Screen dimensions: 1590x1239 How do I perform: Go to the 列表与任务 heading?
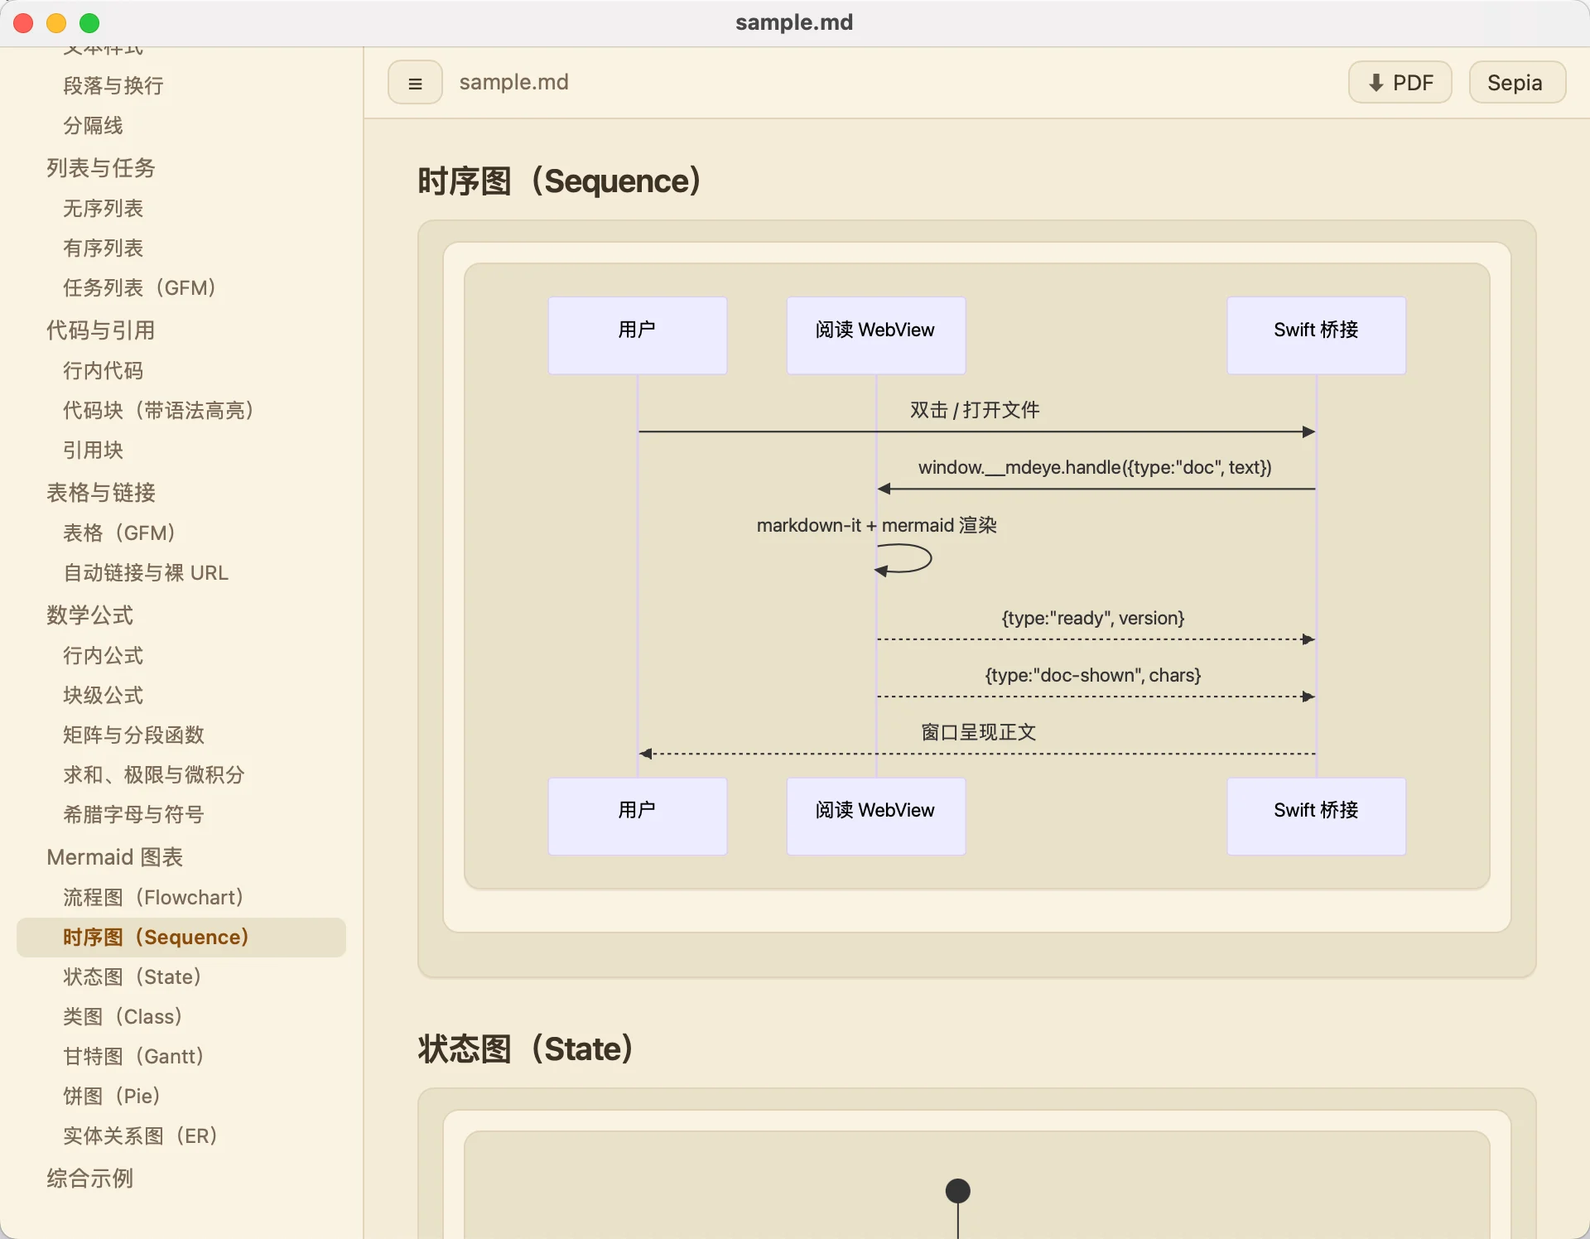(101, 168)
